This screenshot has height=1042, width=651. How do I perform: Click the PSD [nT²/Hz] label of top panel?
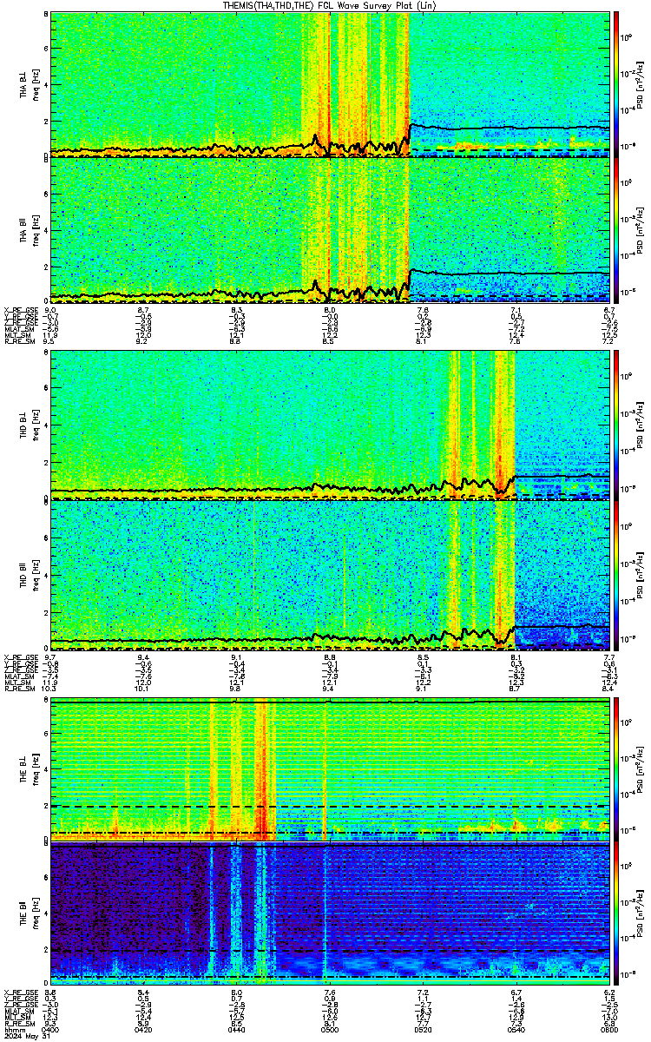(641, 84)
